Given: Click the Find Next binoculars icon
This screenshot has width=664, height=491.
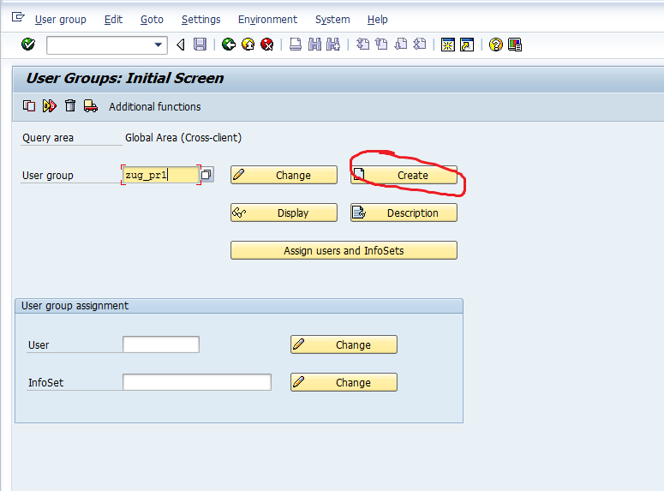Looking at the screenshot, I should click(333, 45).
